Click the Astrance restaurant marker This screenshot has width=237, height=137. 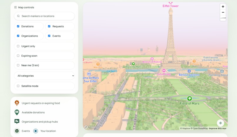[194, 61]
